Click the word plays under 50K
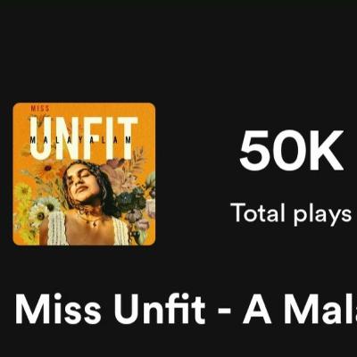Image resolution: width=357 pixels, height=357 pixels. [321, 215]
